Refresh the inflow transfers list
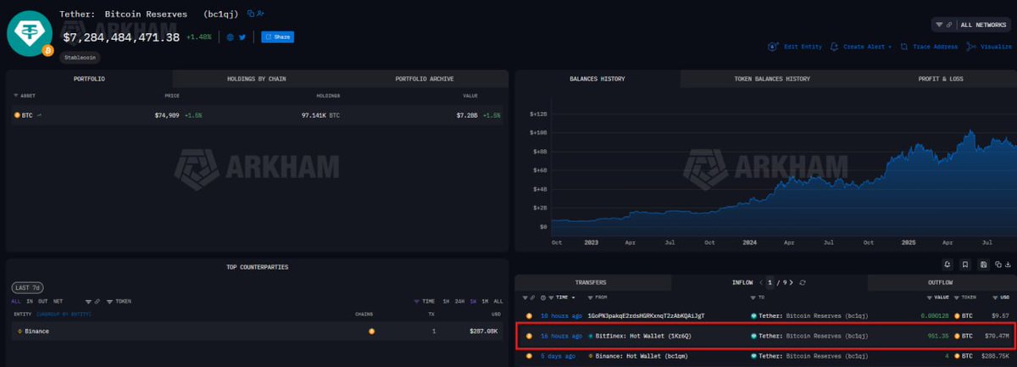 [x=803, y=282]
